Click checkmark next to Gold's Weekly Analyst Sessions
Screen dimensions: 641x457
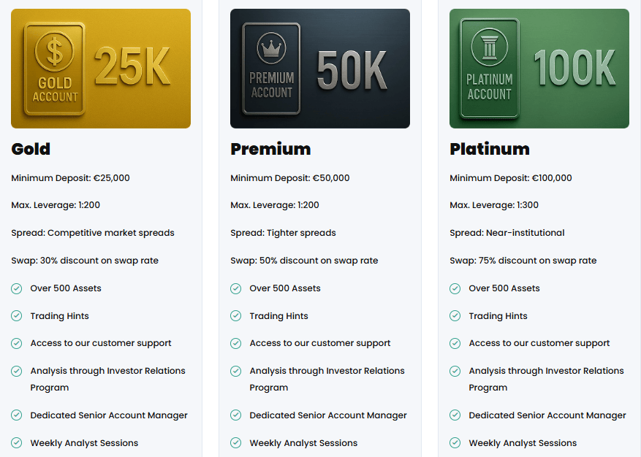[x=17, y=442]
